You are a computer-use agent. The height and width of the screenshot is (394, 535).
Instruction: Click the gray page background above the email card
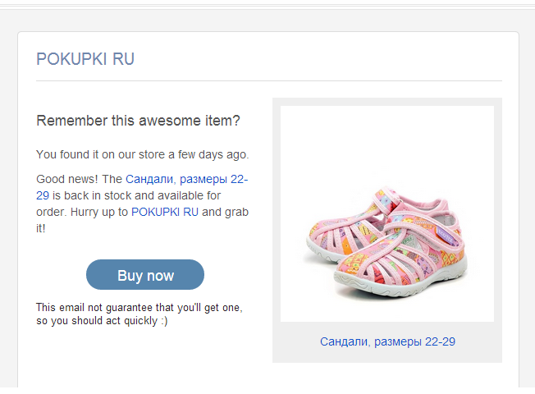267,21
